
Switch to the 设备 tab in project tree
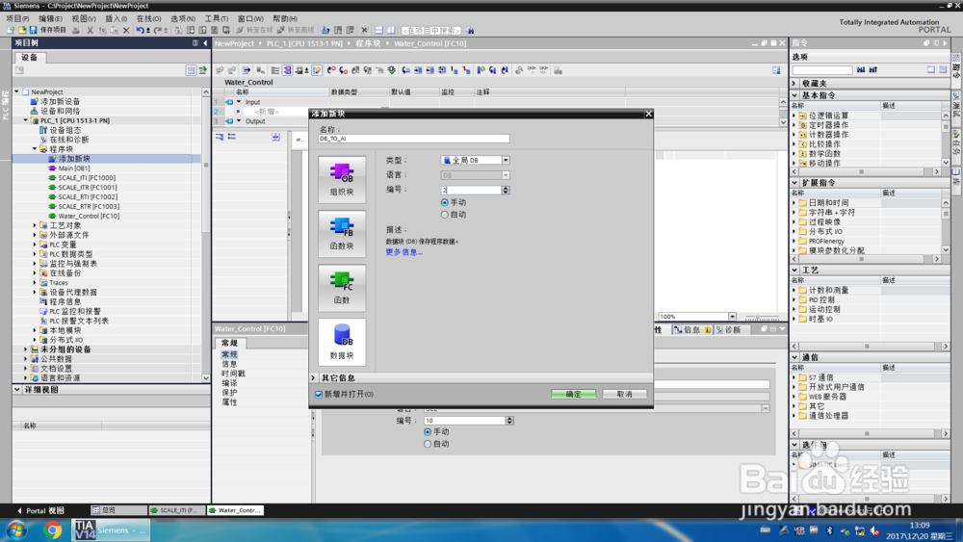[30, 57]
